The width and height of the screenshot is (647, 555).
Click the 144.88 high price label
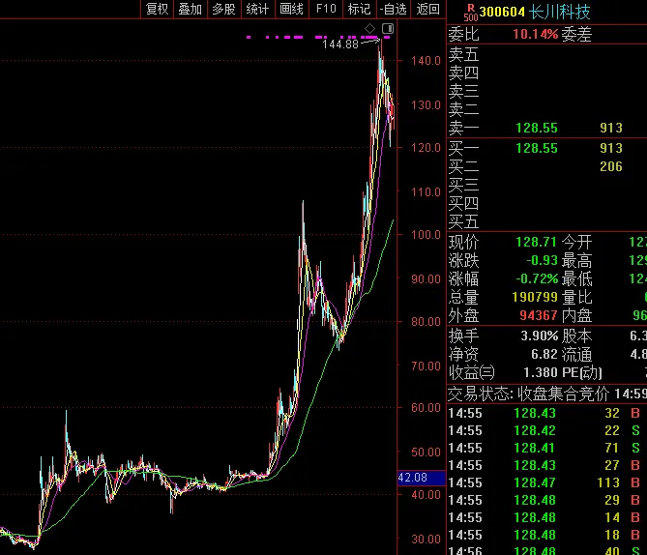click(340, 44)
